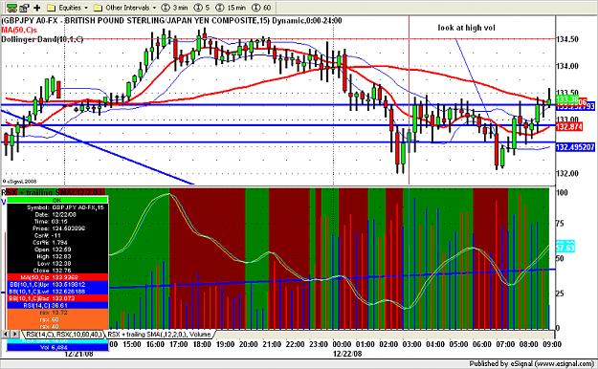The height and width of the screenshot is (369, 598).
Task: Click the blue 132.495207 price marker
Action: (575, 147)
